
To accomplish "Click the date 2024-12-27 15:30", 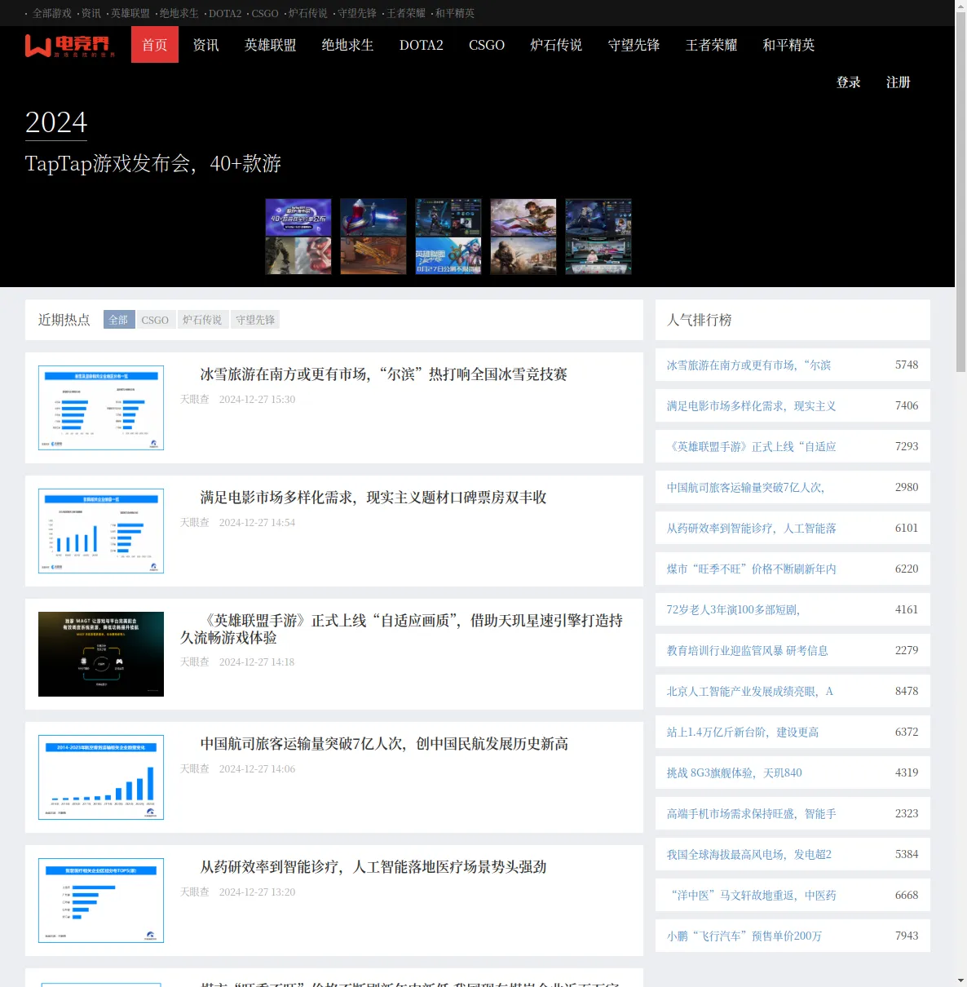I will [257, 400].
